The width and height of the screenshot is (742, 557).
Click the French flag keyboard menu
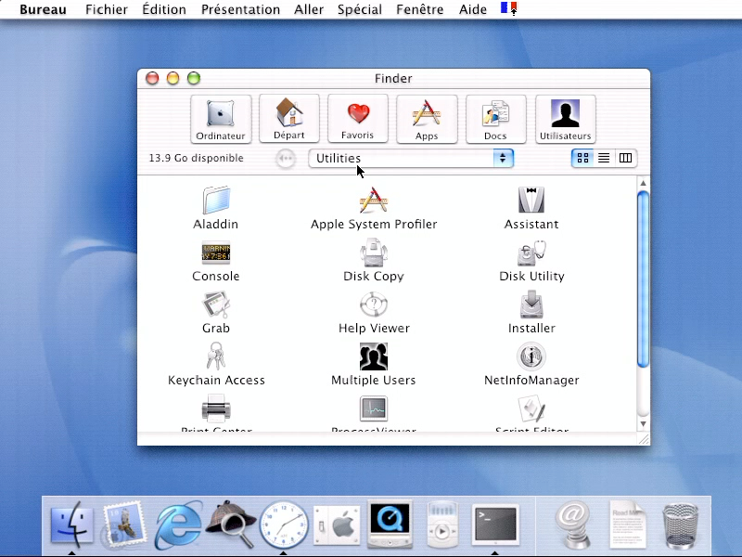coord(508,8)
